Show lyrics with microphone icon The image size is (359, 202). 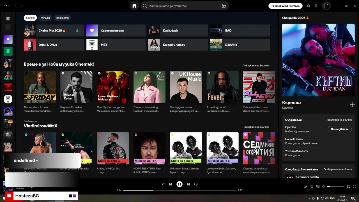306,187
